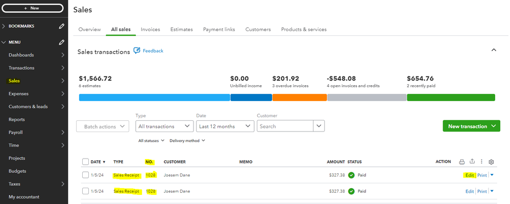The height and width of the screenshot is (204, 510).
Task: Open Expenses in the left menu
Action: (x=18, y=94)
